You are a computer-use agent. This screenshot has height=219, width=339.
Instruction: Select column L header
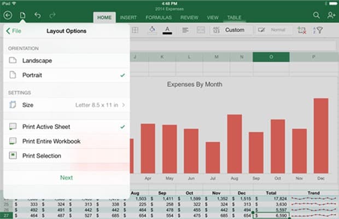(x=189, y=57)
